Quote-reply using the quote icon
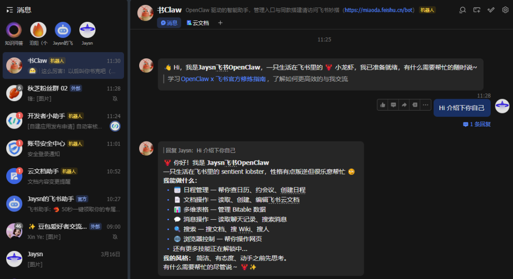 (415, 104)
